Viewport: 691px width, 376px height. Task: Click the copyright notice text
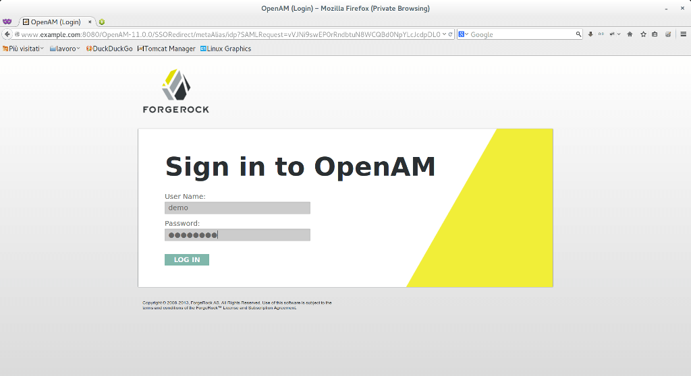(x=237, y=305)
